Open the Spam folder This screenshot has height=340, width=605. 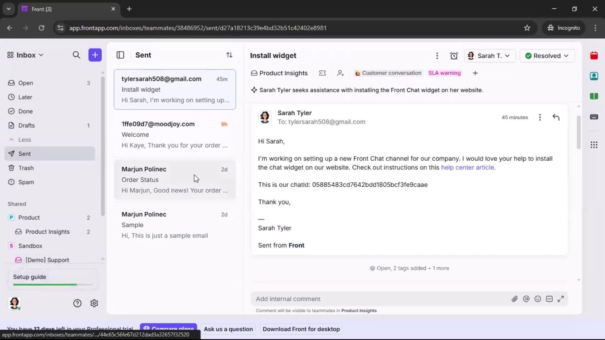tap(25, 182)
